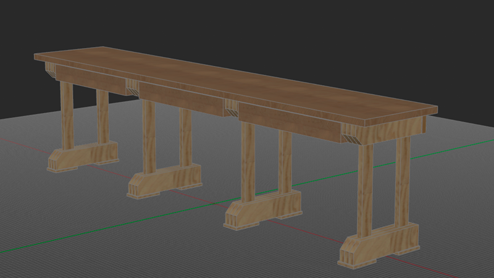This screenshot has width=494, height=278.
Task: Click the apron segment nearest the viewer
Action: pyautogui.click(x=290, y=122)
